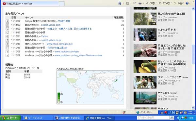Open the ゼットソー ミニパネルソー video title
This screenshot has width=196, height=121.
(172, 63)
